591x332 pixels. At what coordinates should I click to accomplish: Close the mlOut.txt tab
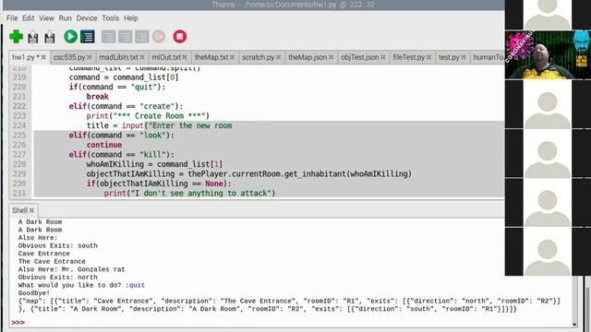point(185,57)
